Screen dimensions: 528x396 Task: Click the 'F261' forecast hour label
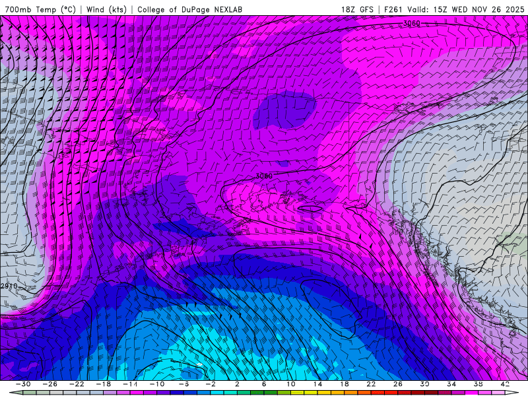pyautogui.click(x=393, y=9)
